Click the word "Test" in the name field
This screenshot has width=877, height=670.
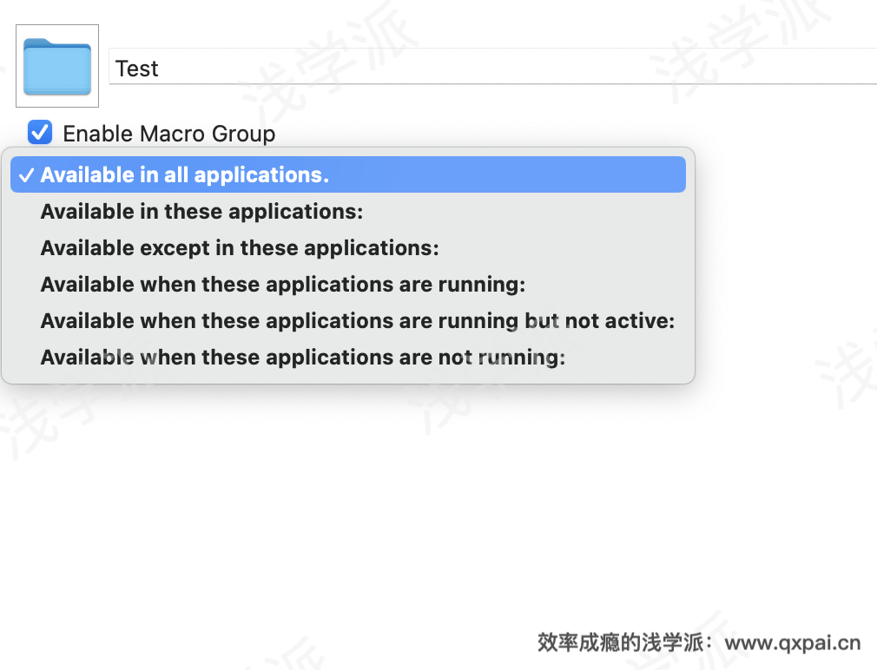136,69
